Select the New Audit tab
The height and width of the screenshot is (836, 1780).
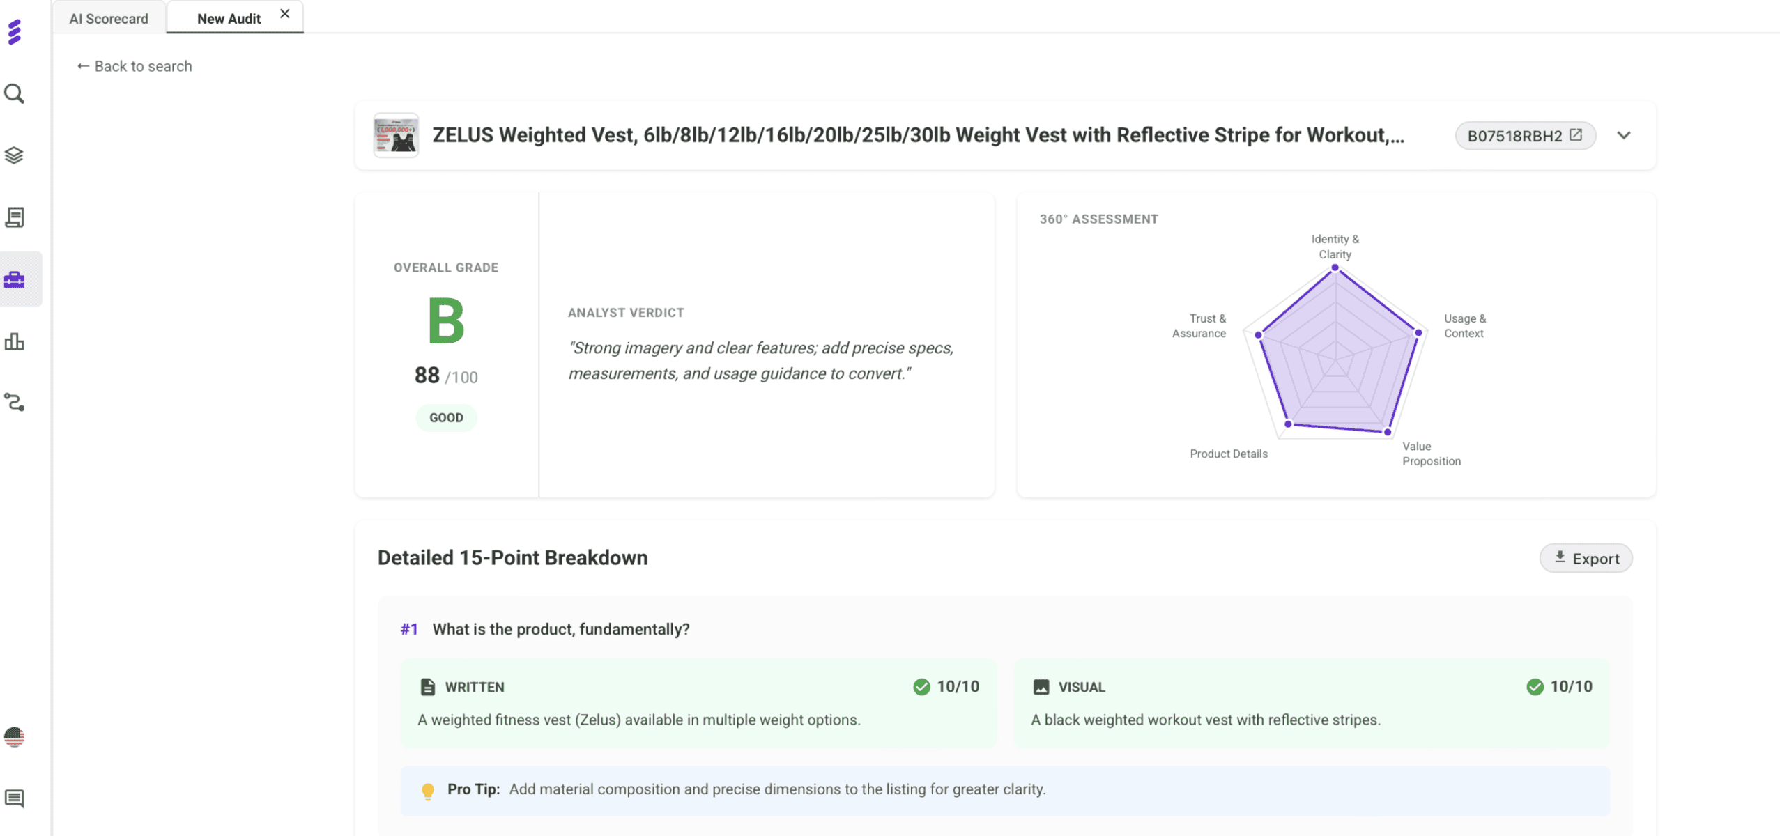(x=229, y=18)
